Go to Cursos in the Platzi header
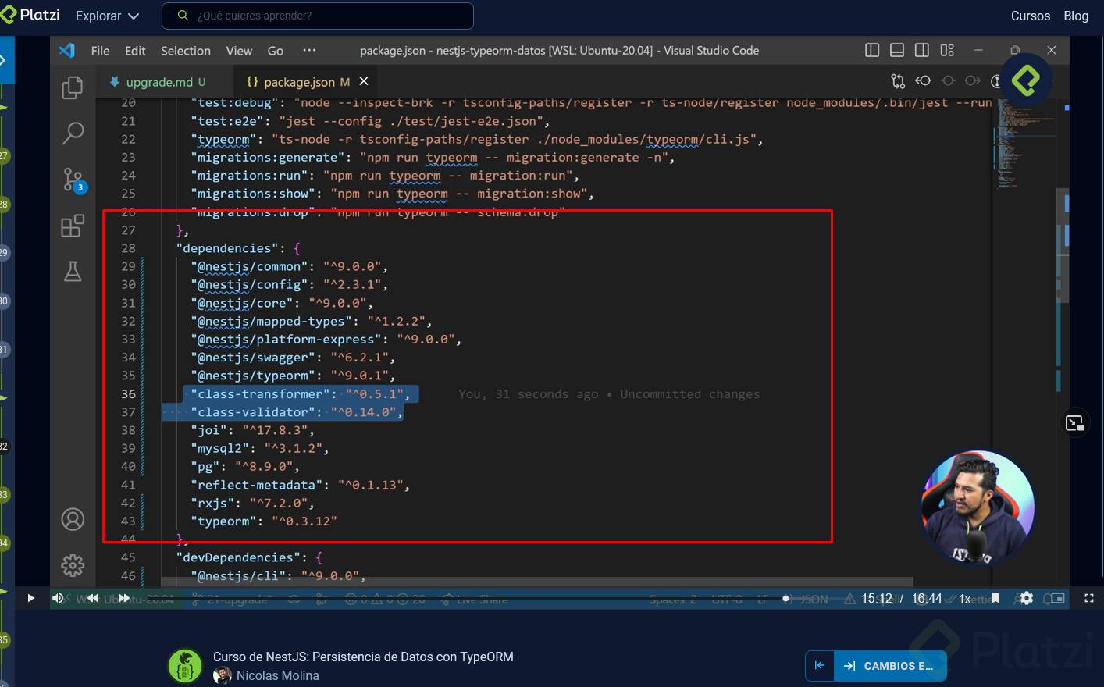 (1031, 16)
